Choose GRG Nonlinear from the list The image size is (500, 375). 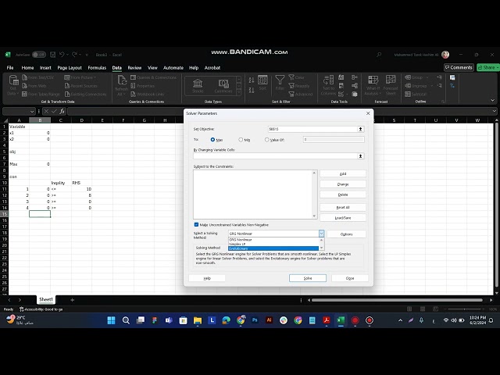[x=273, y=240]
